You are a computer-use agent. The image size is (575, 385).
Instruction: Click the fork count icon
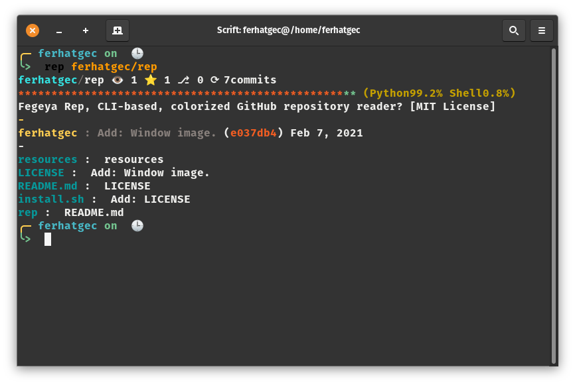pyautogui.click(x=183, y=80)
